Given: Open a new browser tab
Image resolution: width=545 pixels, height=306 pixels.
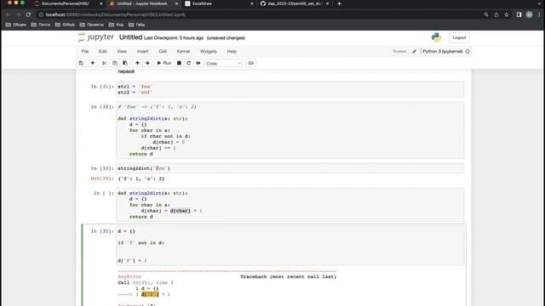Looking at the screenshot, I should coord(339,3).
